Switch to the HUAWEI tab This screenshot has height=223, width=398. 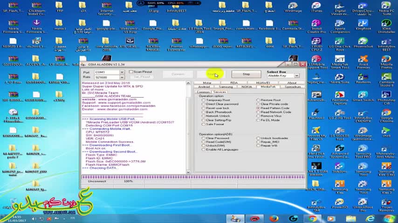pyautogui.click(x=263, y=83)
